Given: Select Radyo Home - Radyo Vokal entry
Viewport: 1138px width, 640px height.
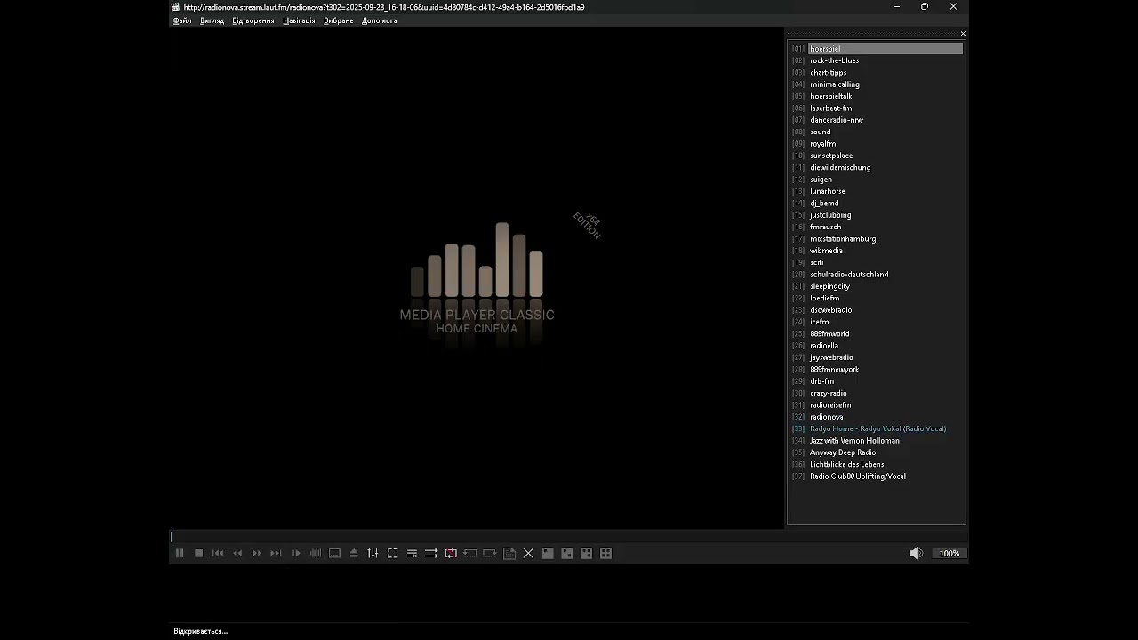Looking at the screenshot, I should pyautogui.click(x=877, y=428).
